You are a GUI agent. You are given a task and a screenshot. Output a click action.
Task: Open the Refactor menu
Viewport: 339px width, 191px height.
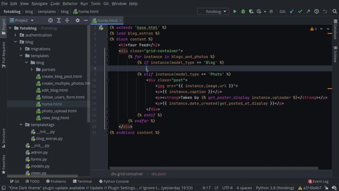pyautogui.click(x=70, y=4)
